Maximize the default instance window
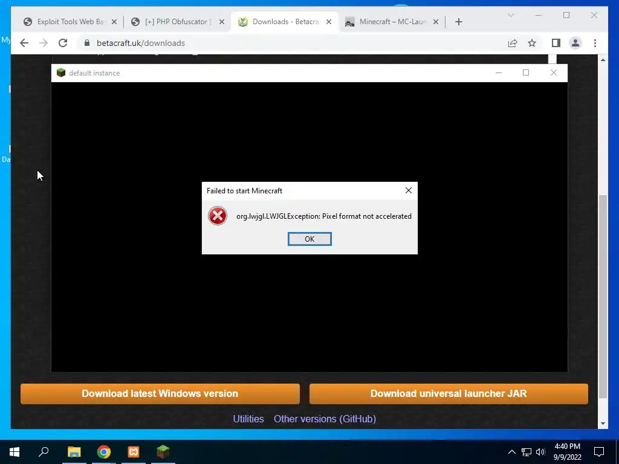 [x=526, y=72]
